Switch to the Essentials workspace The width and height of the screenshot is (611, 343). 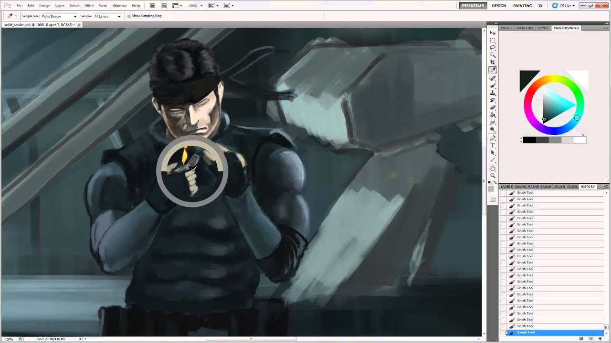coord(473,6)
